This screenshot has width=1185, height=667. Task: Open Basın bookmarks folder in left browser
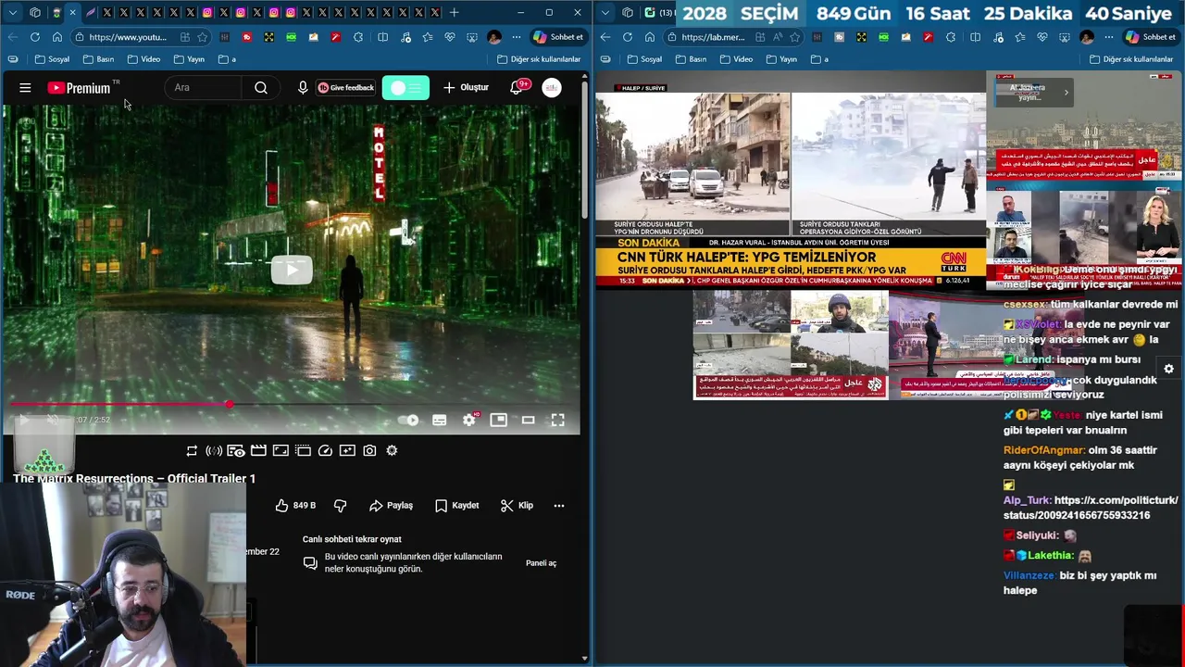tap(98, 59)
